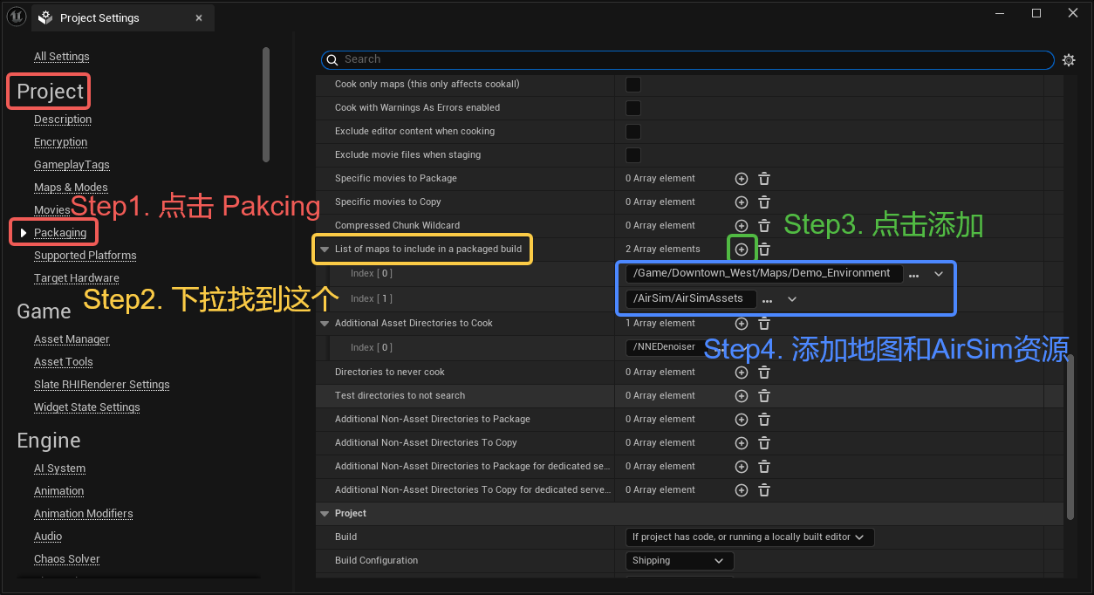Viewport: 1094px width, 595px height.
Task: Open Target Hardware settings
Action: [x=77, y=278]
